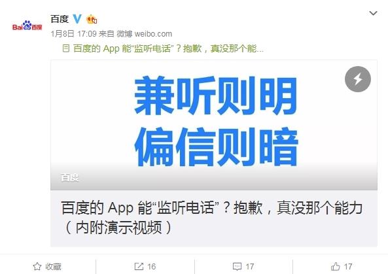Click the 收藏 favorite label

click(x=53, y=267)
